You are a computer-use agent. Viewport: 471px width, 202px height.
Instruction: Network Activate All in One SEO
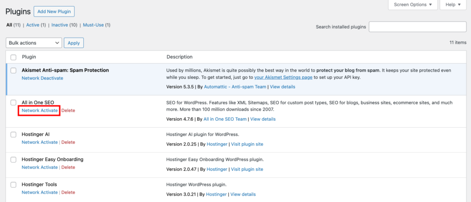pos(40,111)
